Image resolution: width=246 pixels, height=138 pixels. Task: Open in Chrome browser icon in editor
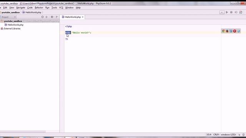tap(223, 31)
